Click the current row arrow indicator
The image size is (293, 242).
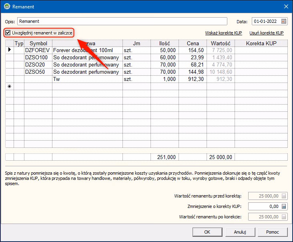tap(9, 50)
